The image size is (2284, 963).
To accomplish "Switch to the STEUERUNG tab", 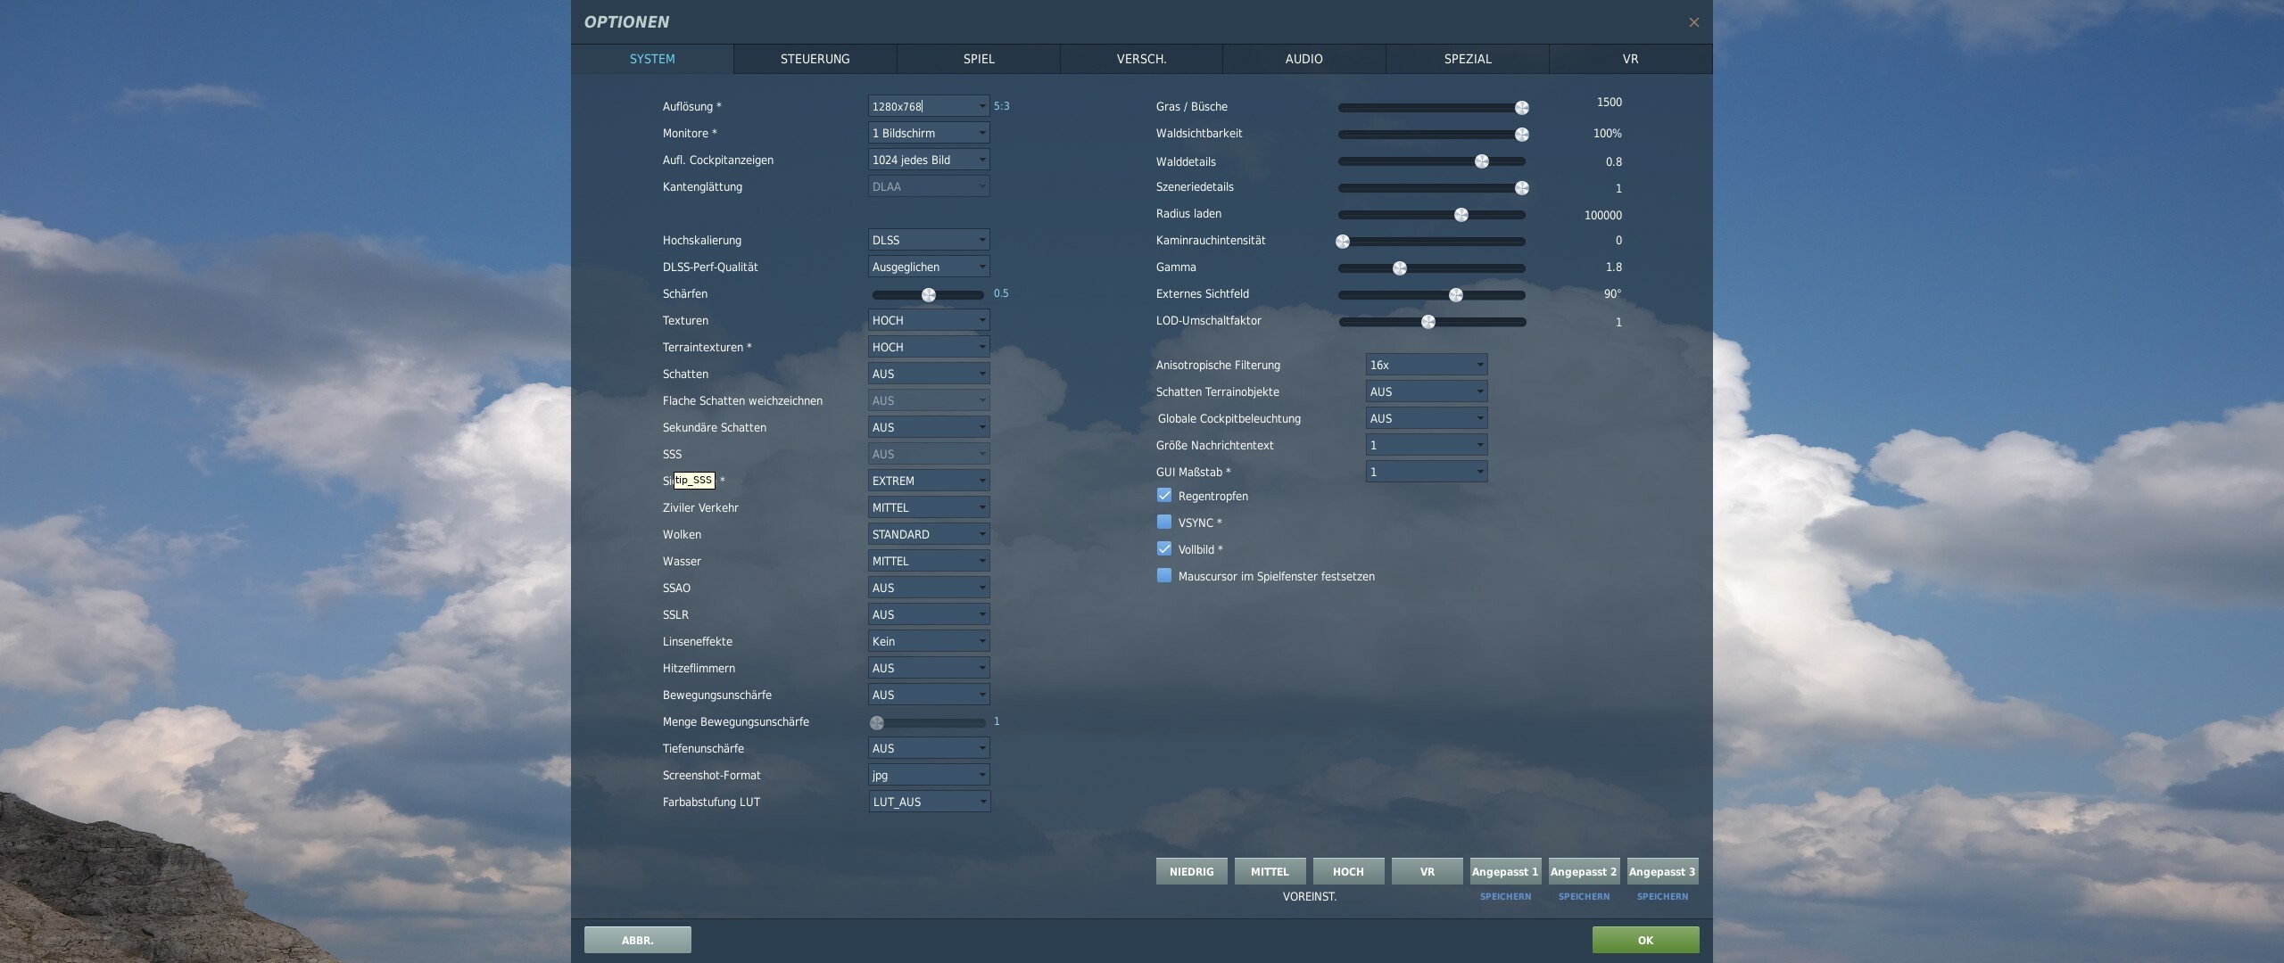I will 815,59.
